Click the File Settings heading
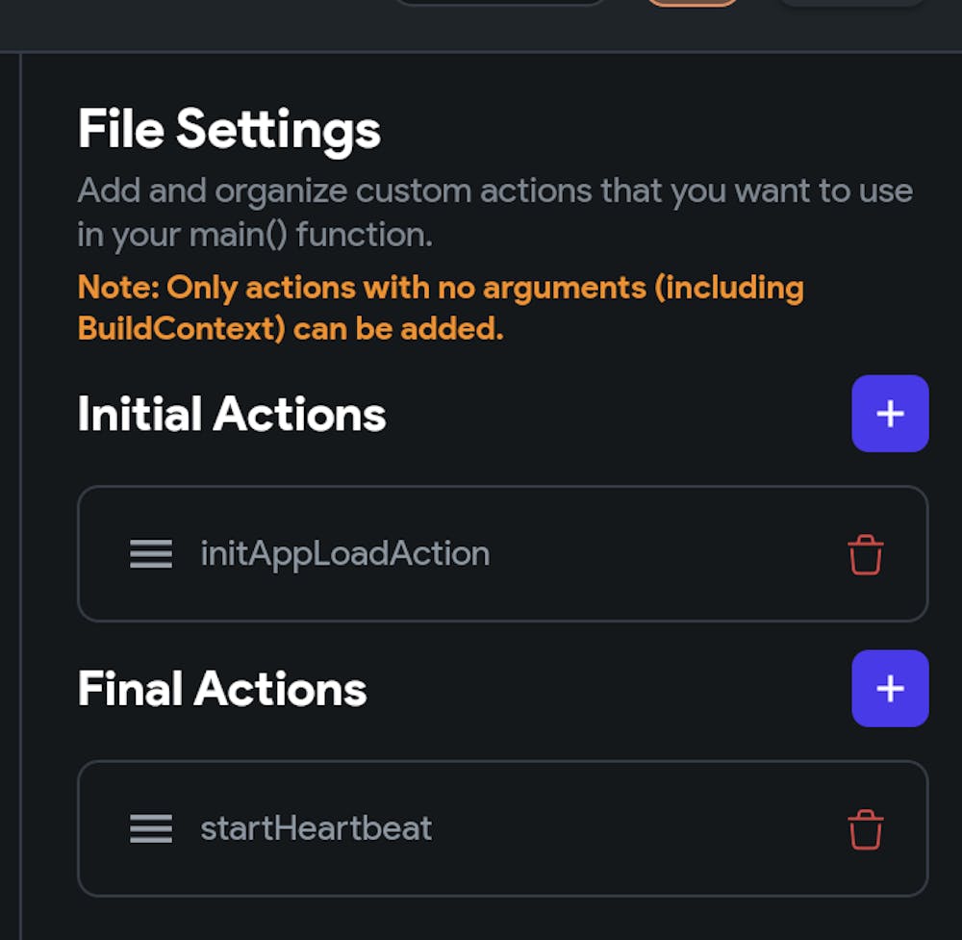Screen dimensions: 962x940 (229, 129)
